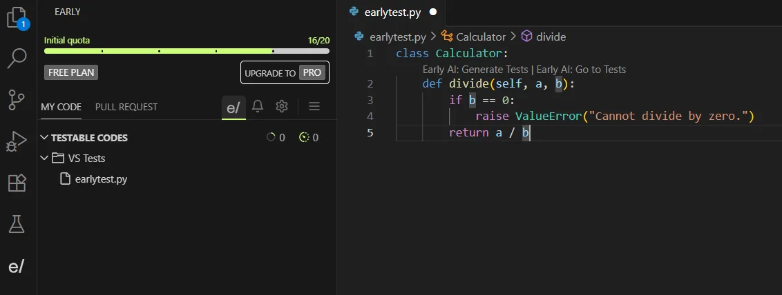Open notifications bell icon
The width and height of the screenshot is (782, 295).
(258, 106)
